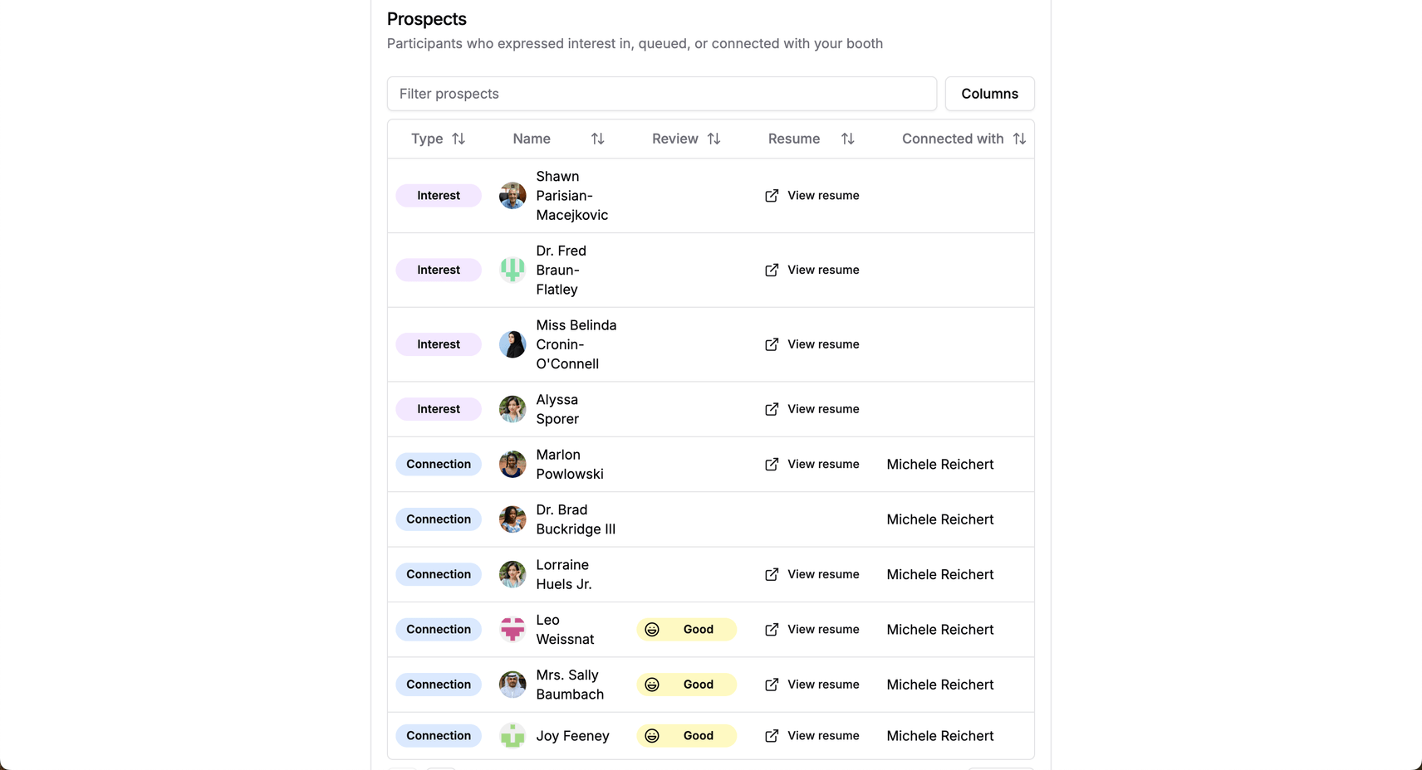Focus the Filter prospects input field
1422x770 pixels.
click(661, 94)
